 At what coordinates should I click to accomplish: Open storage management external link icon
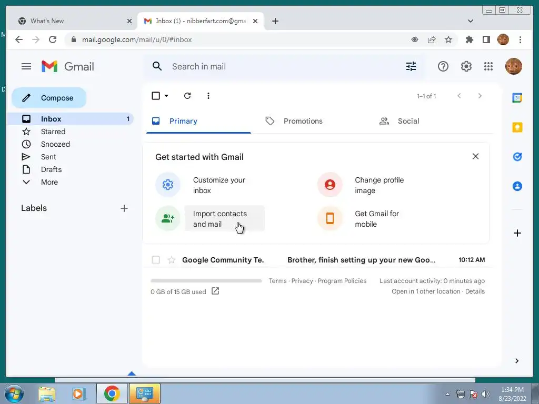[215, 291]
